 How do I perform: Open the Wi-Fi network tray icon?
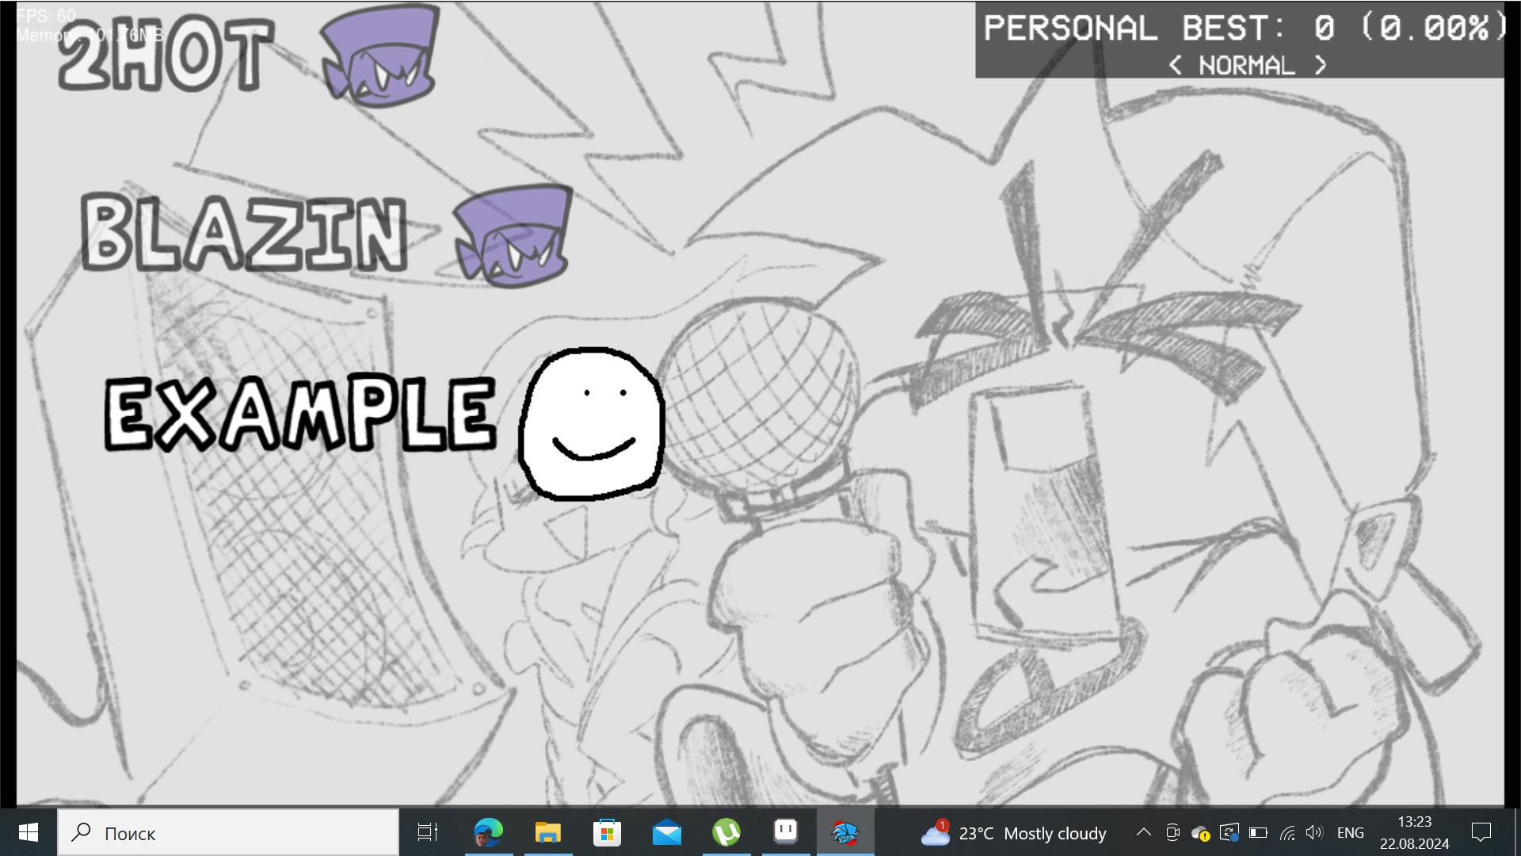tap(1287, 832)
